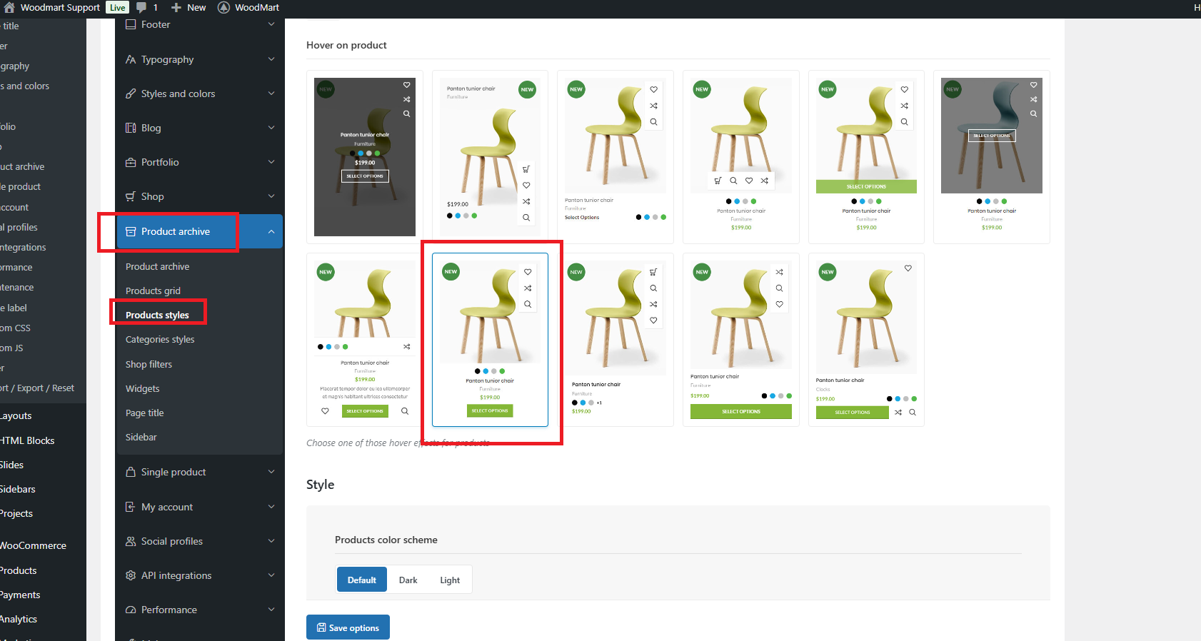Open the Products grid sub-item
The image size is (1201, 641).
pyautogui.click(x=153, y=291)
